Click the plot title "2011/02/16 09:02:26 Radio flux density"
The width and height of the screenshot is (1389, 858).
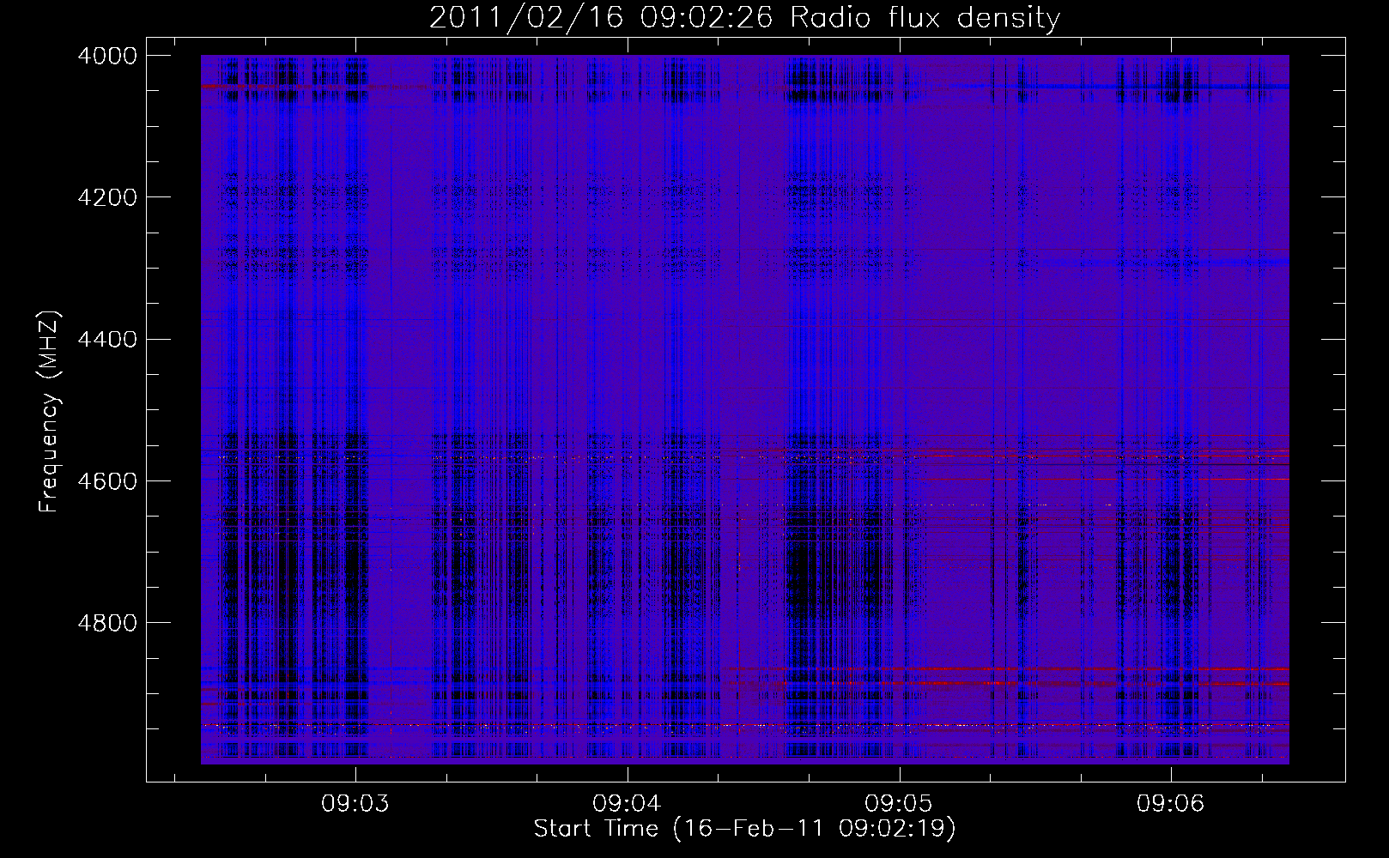[x=744, y=17]
